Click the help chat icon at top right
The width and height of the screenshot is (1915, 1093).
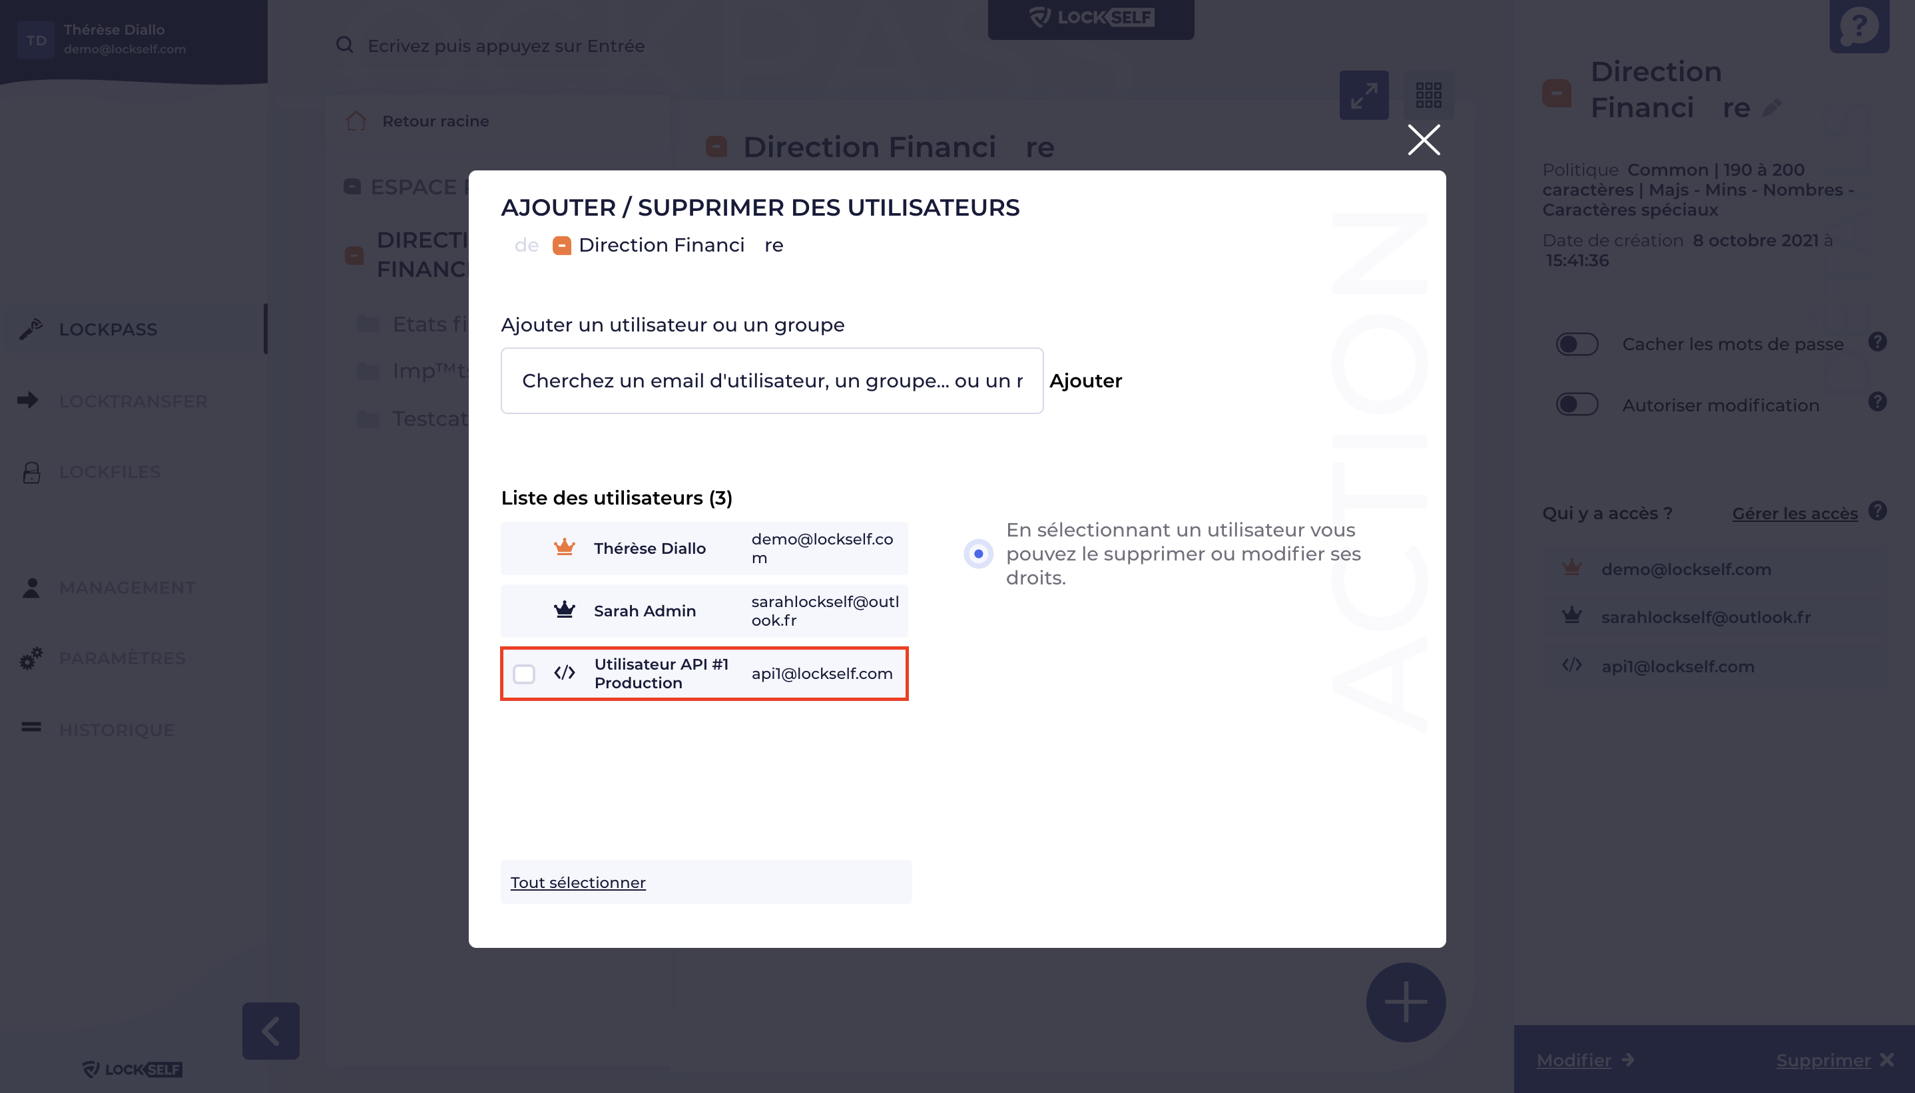1858,26
